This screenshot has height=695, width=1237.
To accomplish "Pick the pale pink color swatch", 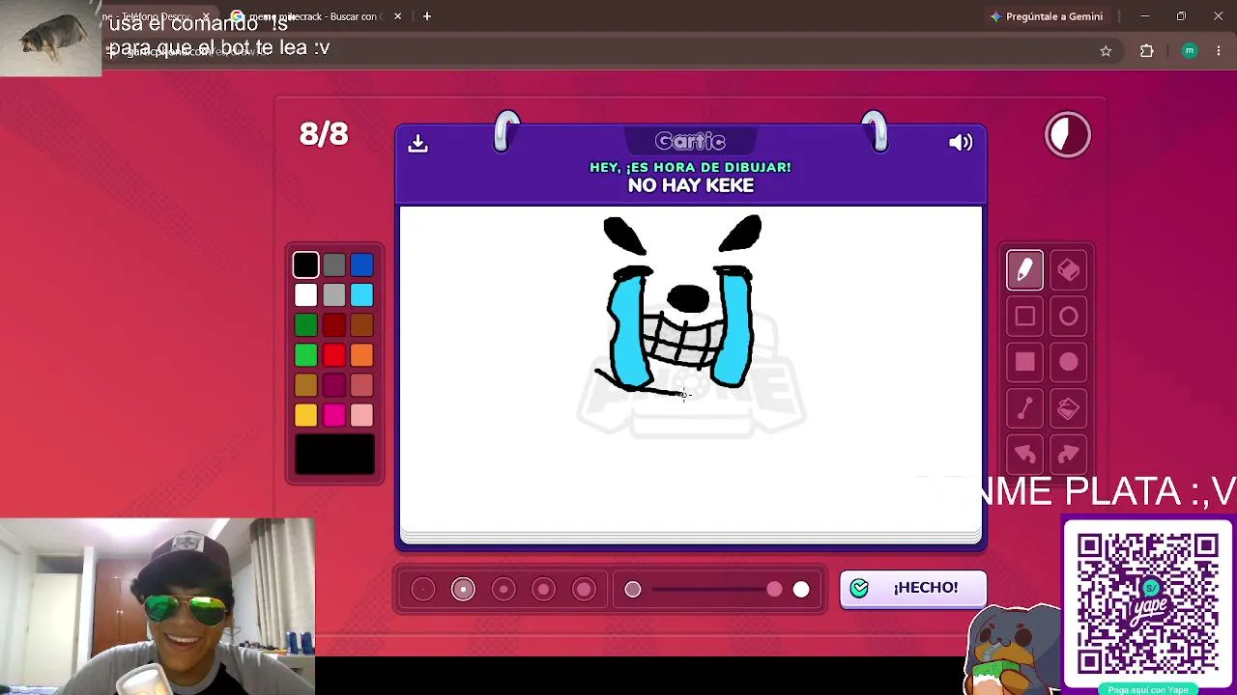I will click(361, 415).
